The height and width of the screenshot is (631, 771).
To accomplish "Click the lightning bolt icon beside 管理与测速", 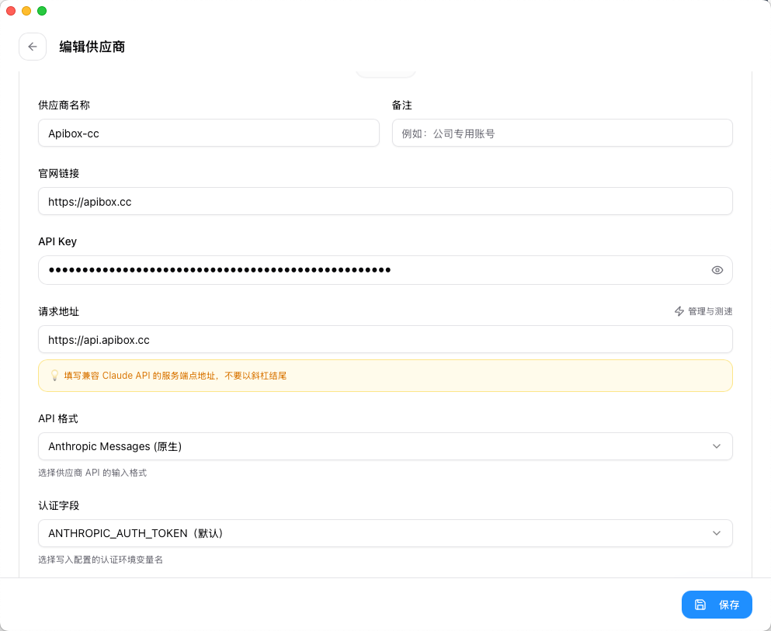I will [678, 311].
